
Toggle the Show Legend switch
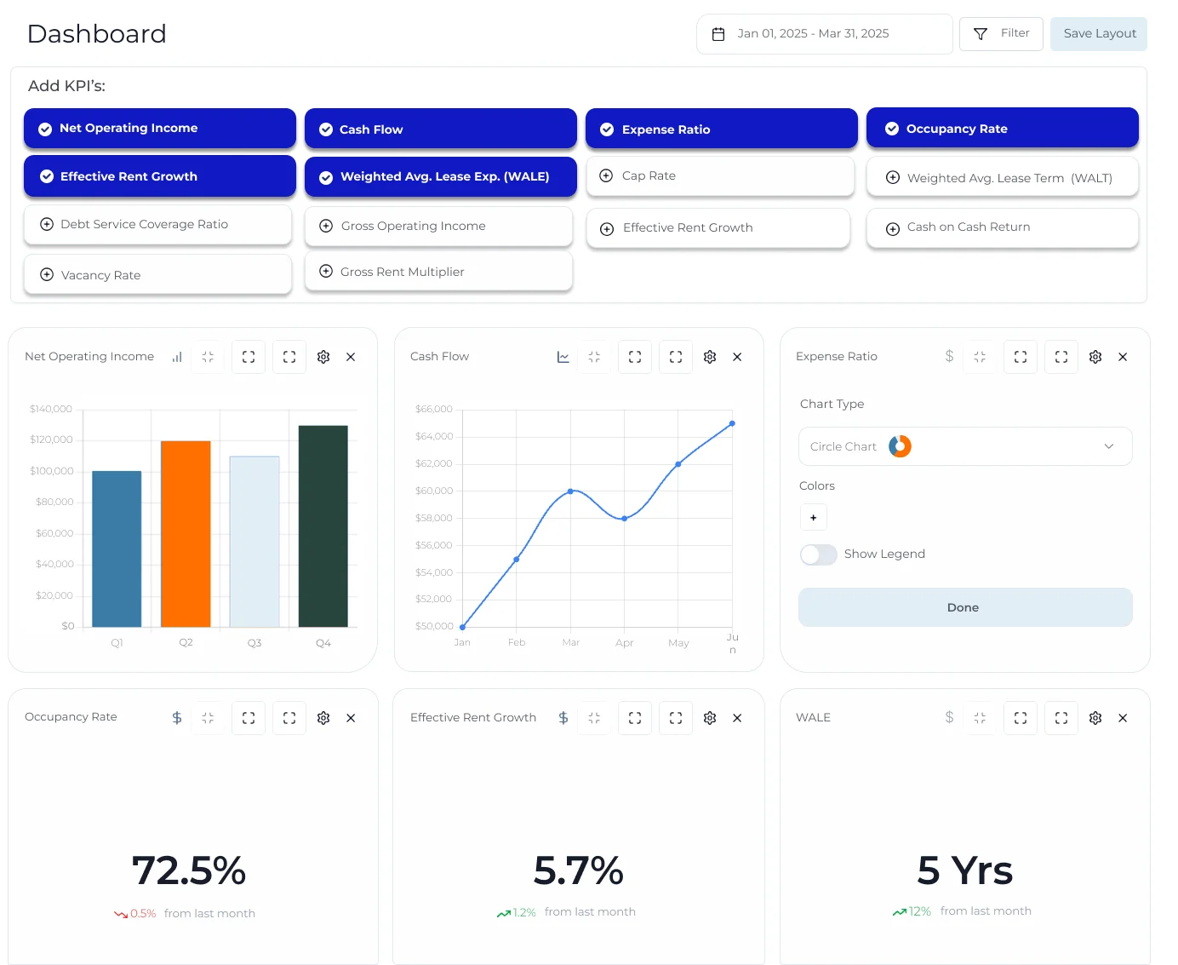(818, 554)
